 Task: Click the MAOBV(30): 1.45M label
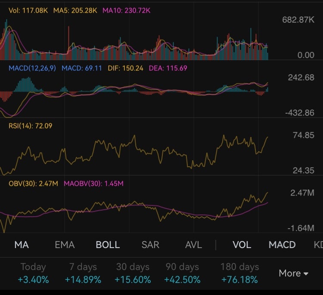pos(93,183)
